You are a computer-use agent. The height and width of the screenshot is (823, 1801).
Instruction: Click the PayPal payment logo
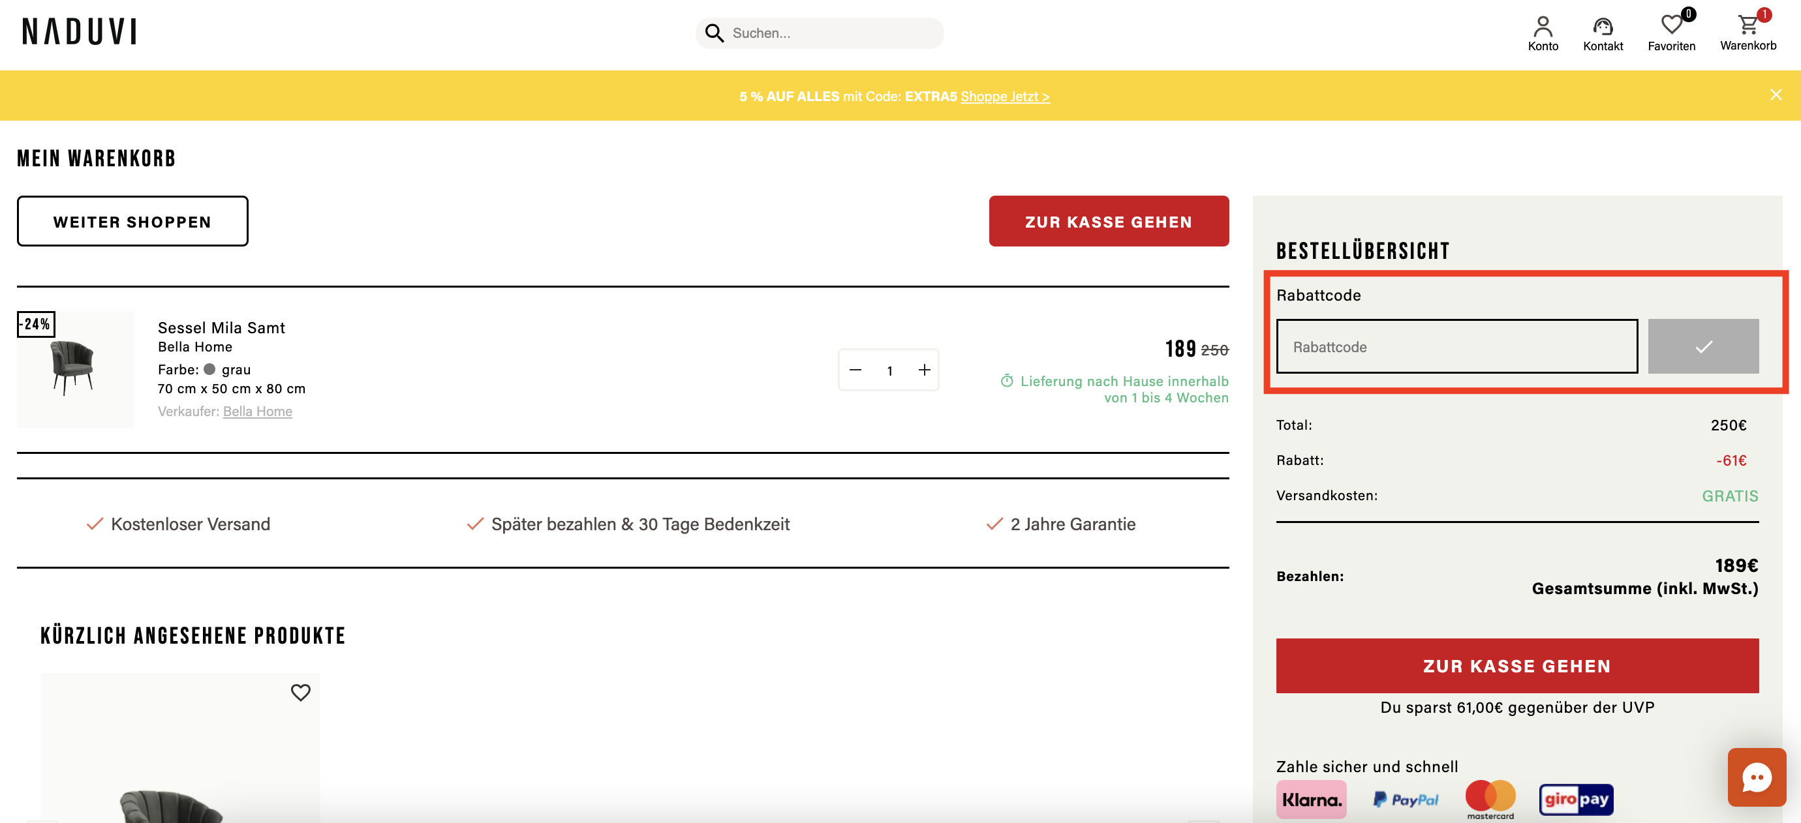[1406, 800]
